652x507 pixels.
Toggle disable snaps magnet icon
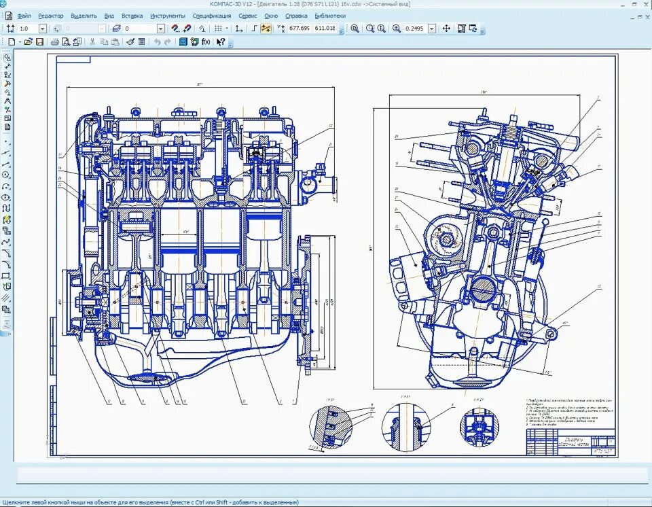pos(187,29)
